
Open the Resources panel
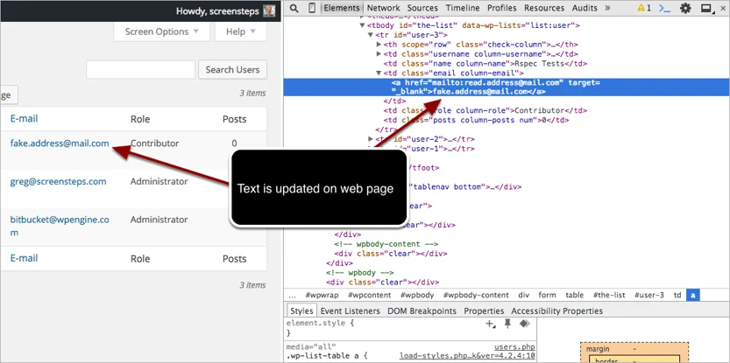coord(543,8)
